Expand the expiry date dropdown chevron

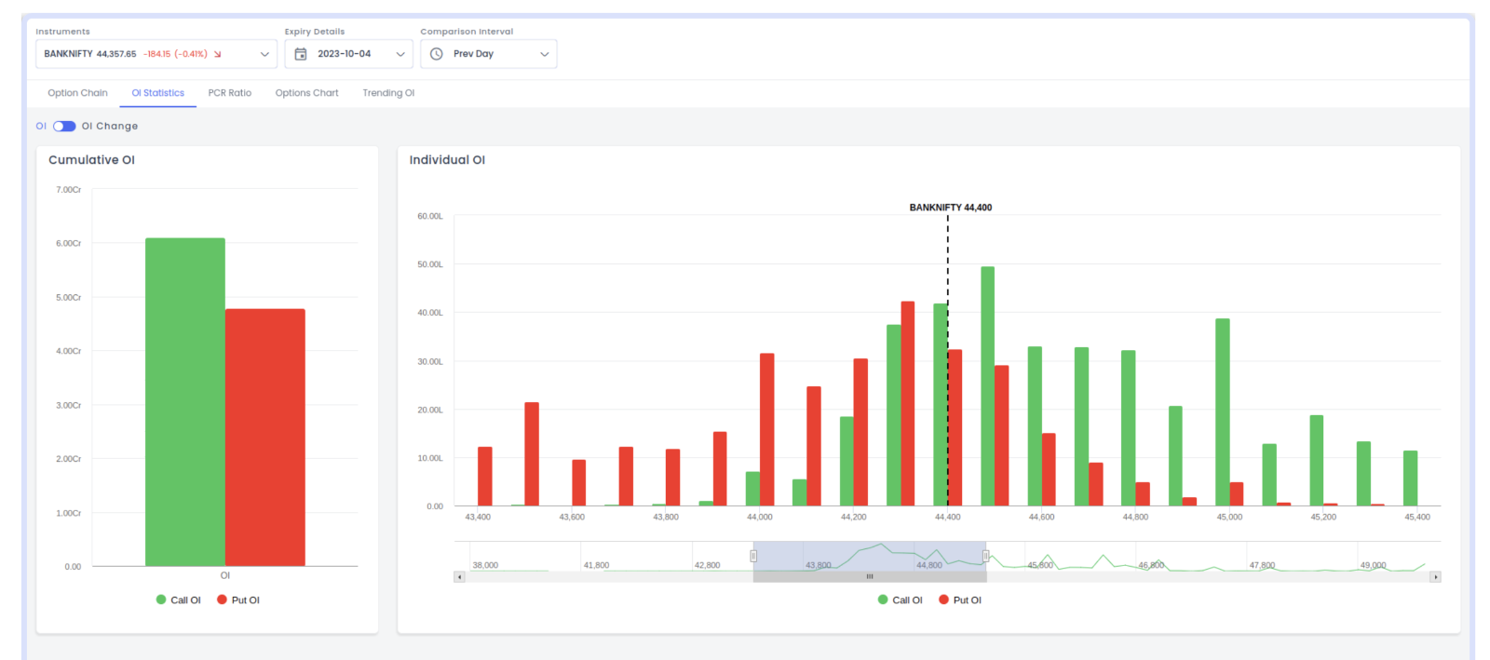tap(400, 54)
